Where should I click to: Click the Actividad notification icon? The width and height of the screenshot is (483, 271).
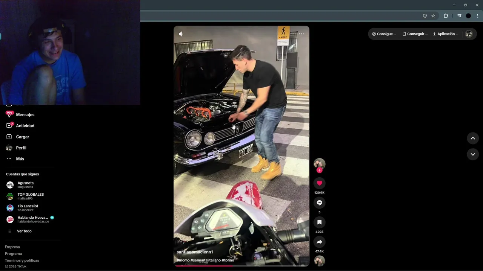[9, 126]
